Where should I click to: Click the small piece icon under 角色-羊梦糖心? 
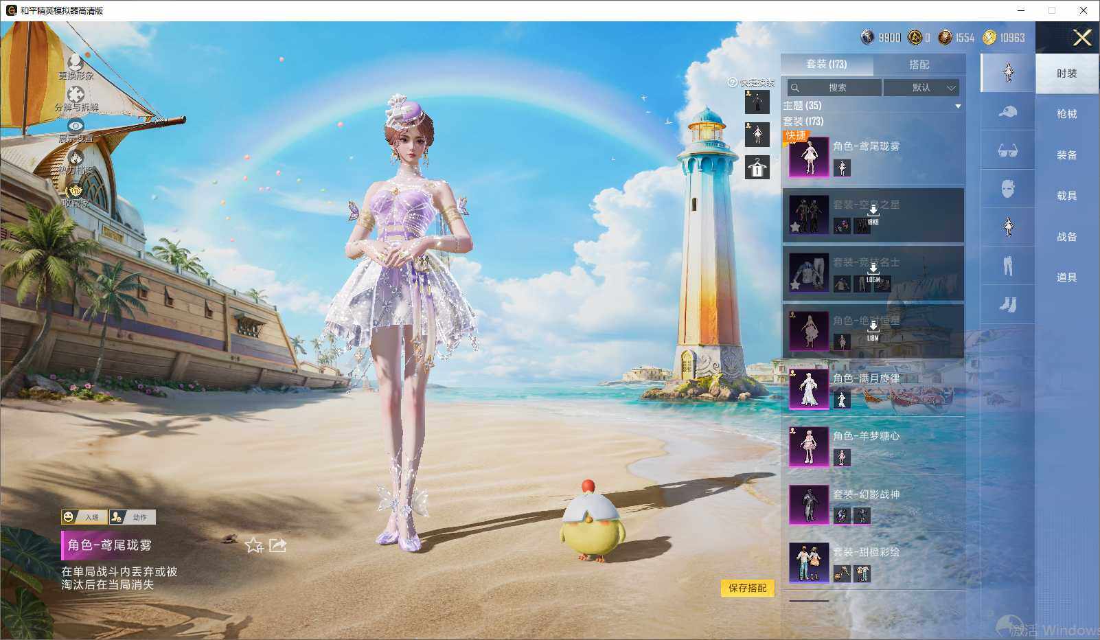point(842,457)
